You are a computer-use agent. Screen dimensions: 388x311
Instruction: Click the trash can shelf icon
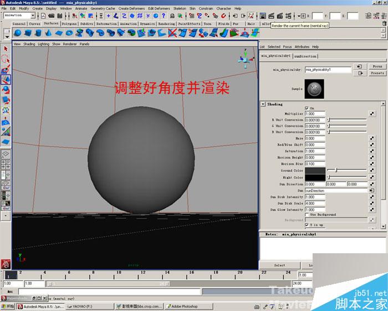click(x=384, y=23)
